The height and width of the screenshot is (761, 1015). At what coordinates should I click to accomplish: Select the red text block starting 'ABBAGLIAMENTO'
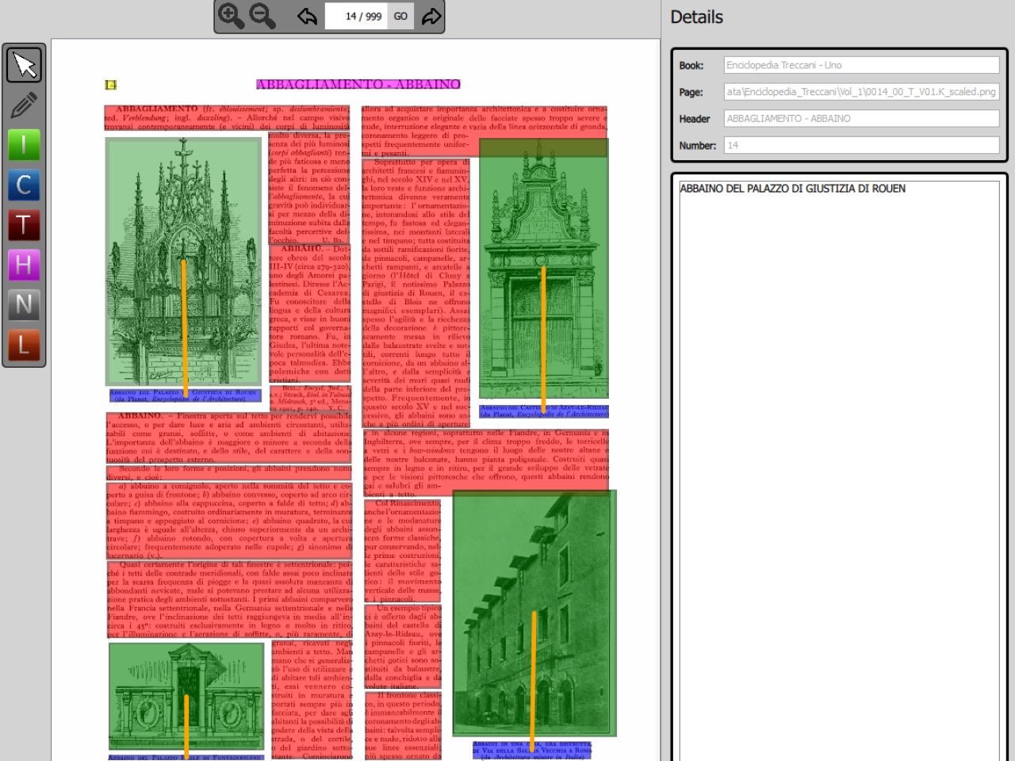(x=228, y=117)
